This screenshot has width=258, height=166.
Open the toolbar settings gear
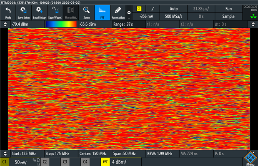[x=129, y=12]
